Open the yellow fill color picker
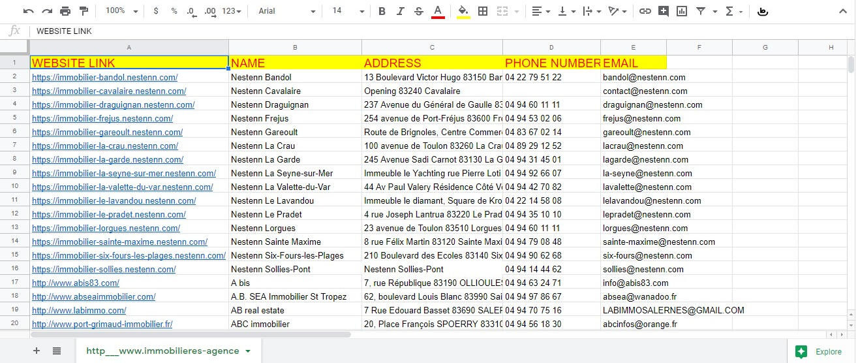Screen dimensions: 858x363 [463, 11]
